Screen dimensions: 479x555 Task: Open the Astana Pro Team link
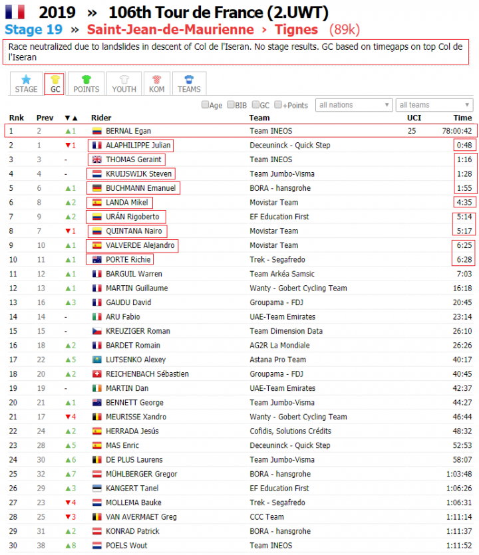278,360
